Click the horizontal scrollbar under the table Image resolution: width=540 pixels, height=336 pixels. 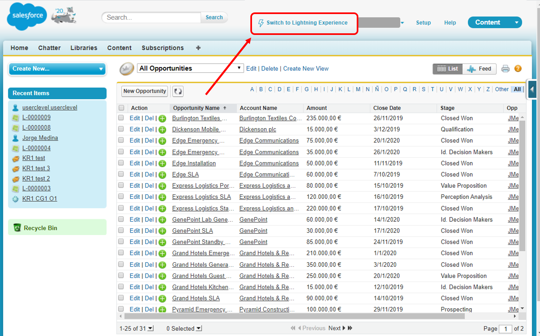coord(295,316)
